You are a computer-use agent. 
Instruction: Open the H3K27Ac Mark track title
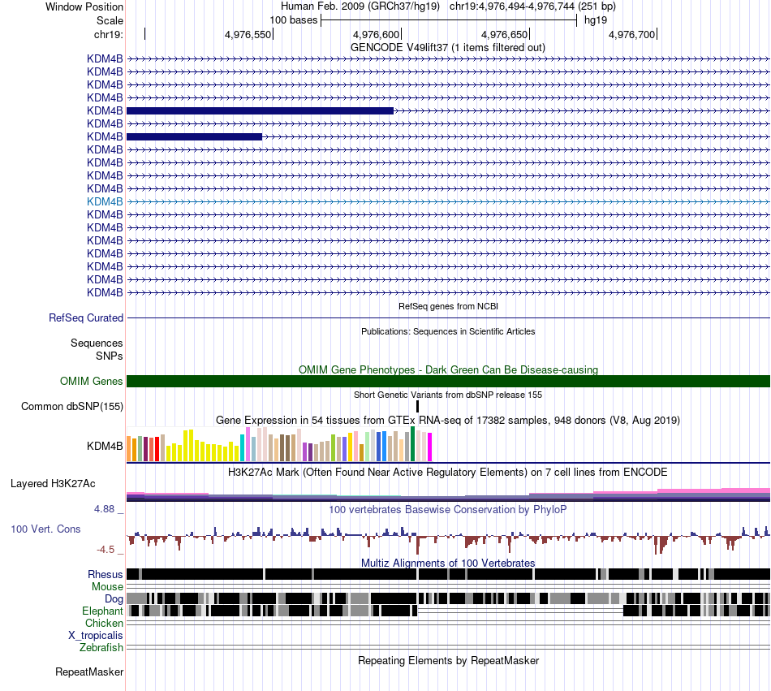pyautogui.click(x=447, y=472)
